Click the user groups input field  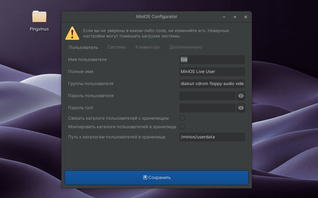pyautogui.click(x=212, y=84)
